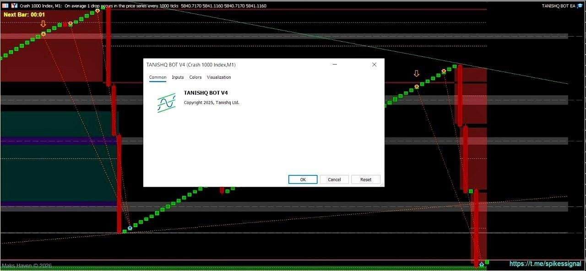This screenshot has height=271, width=586.
Task: Click the TANISHQ BOT EA graduation cap icon
Action: (x=580, y=5)
